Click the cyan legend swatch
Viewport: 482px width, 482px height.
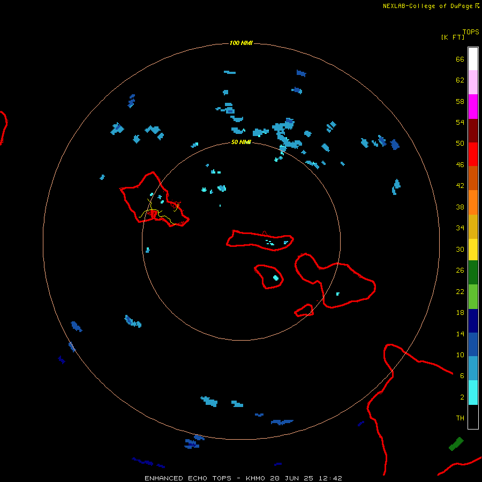pyautogui.click(x=473, y=393)
